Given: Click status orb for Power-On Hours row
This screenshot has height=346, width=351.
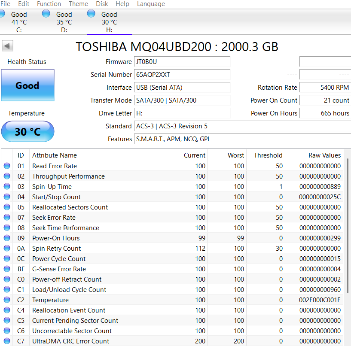Looking at the screenshot, I should pyautogui.click(x=7, y=238).
